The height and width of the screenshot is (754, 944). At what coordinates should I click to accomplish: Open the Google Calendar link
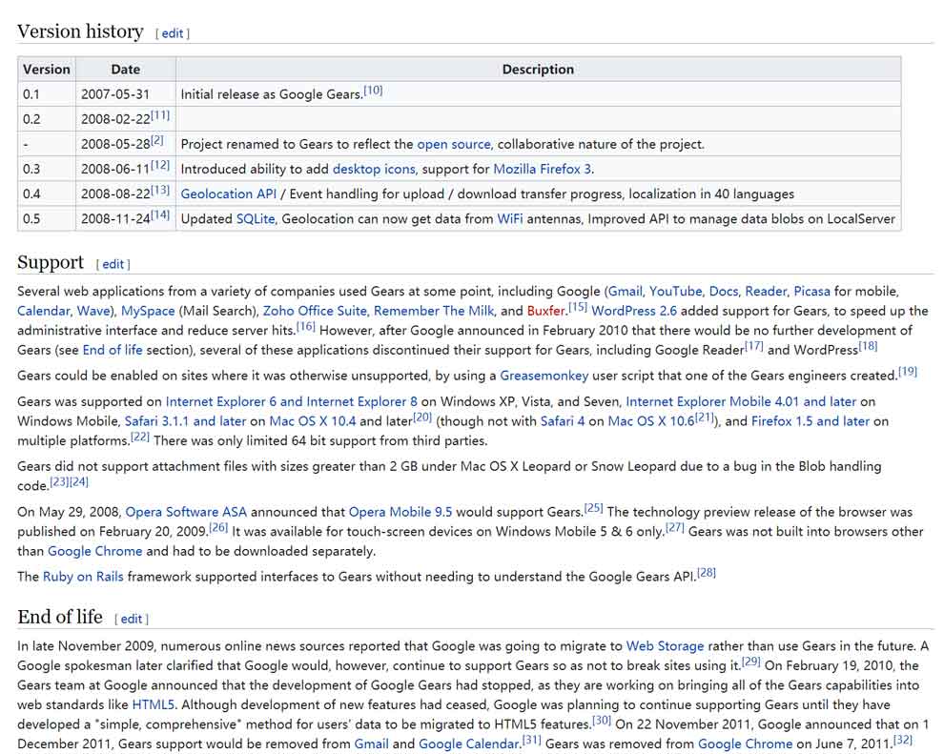tap(469, 744)
